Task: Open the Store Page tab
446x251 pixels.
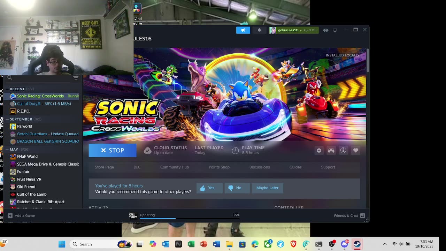Action: 105,167
